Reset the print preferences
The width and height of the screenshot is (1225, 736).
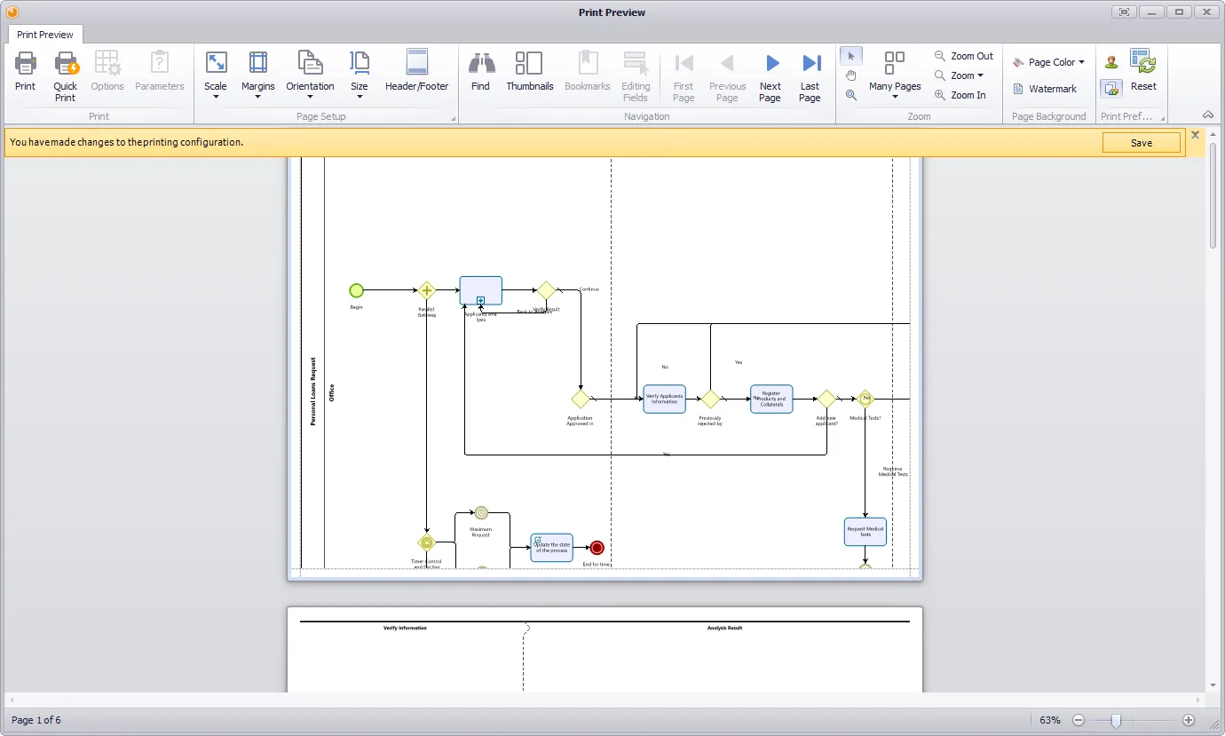(x=1143, y=72)
